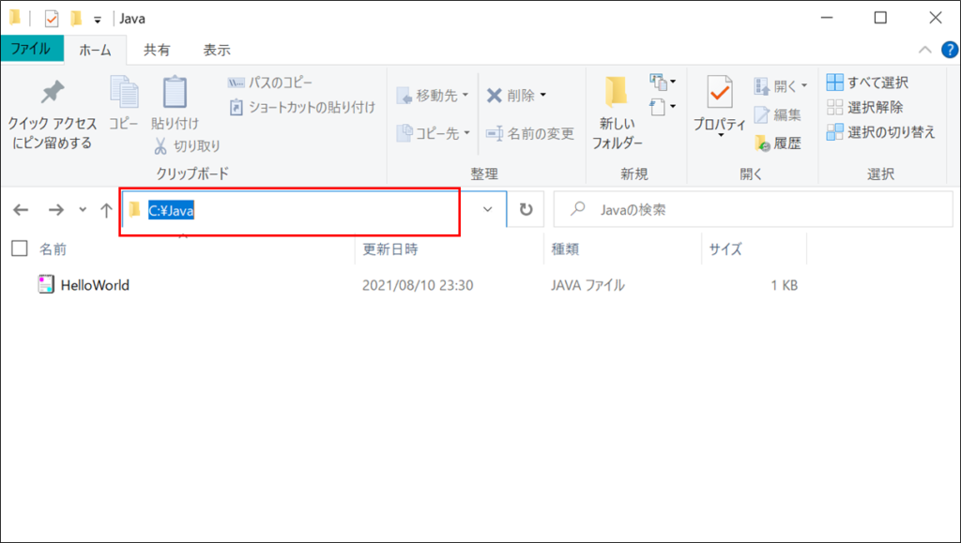Select the HelloWorld file name
The height and width of the screenshot is (543, 961).
point(95,285)
